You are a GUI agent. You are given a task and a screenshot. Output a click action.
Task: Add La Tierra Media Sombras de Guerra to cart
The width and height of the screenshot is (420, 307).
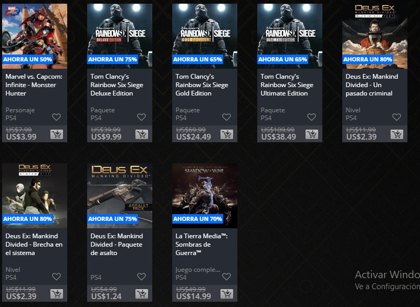227,294
